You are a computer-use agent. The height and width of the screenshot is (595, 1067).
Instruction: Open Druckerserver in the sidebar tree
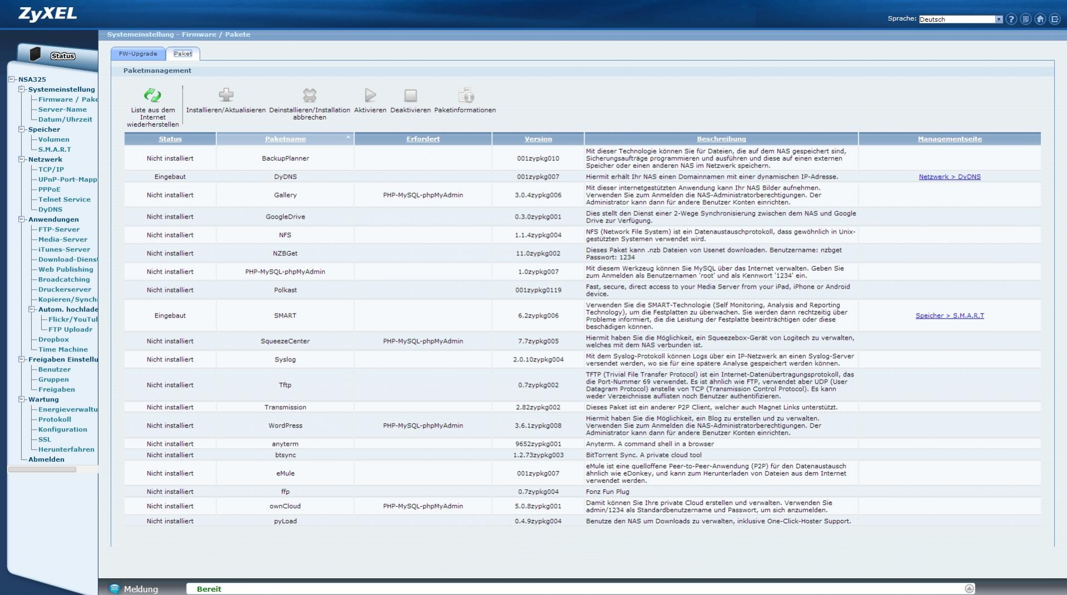65,290
